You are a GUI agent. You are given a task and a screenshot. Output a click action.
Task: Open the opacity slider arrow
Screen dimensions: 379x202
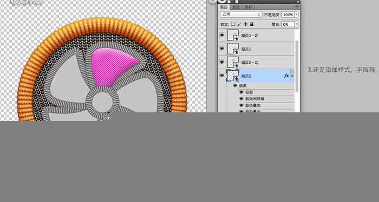[x=296, y=15]
